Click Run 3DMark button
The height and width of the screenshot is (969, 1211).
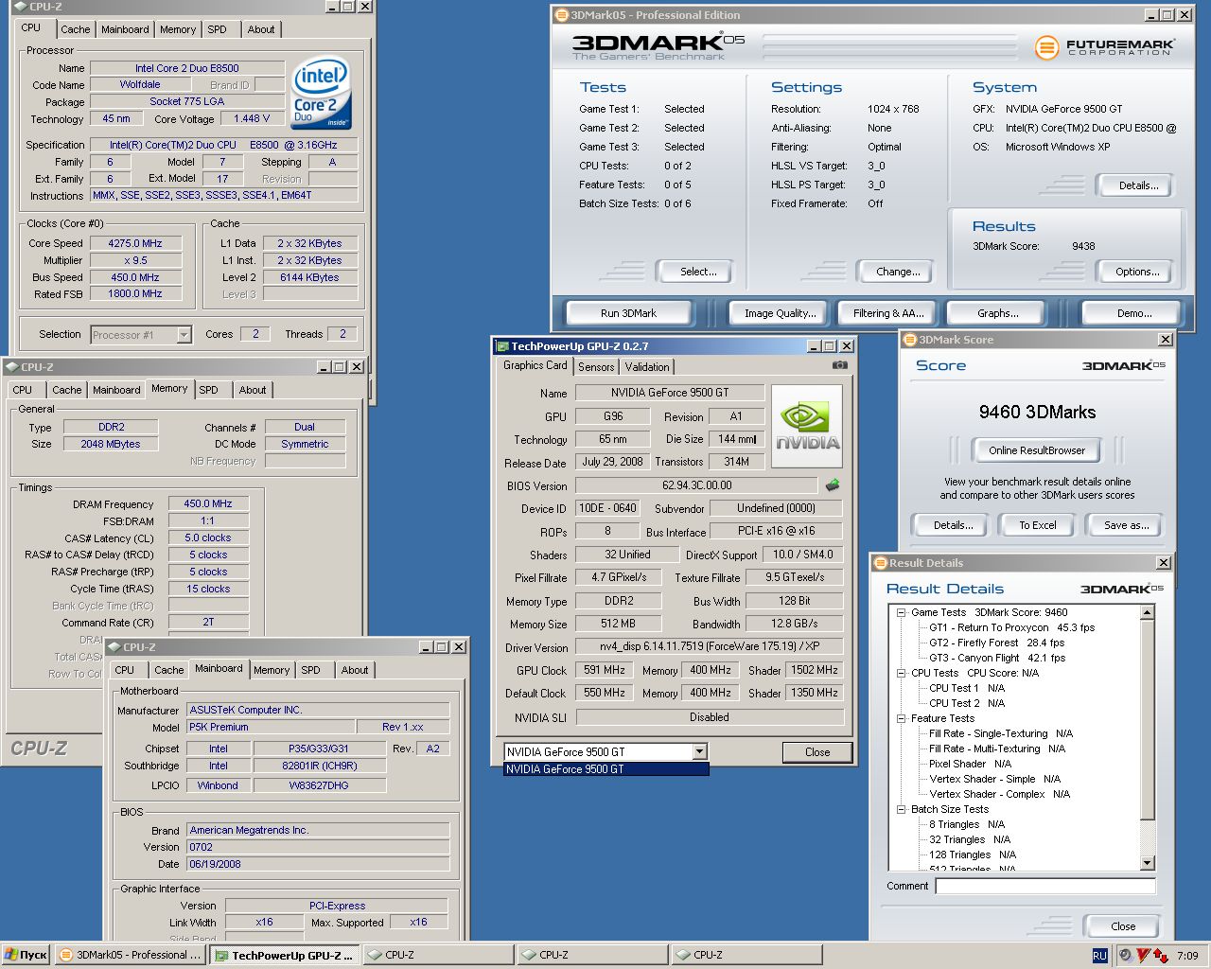click(x=628, y=313)
